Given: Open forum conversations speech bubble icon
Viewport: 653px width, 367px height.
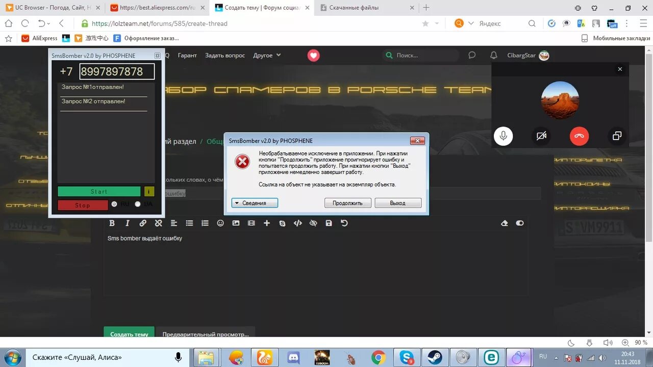Looking at the screenshot, I should click(x=472, y=55).
